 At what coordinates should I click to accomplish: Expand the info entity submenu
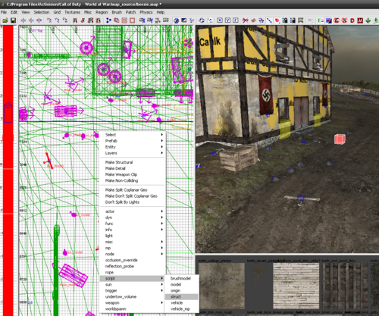[133, 230]
